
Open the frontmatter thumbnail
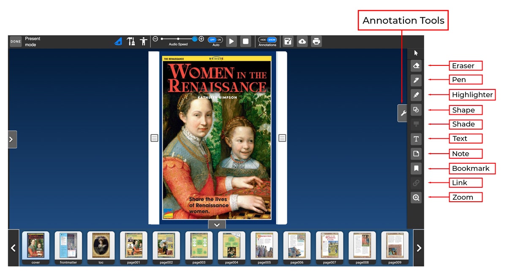point(68,248)
